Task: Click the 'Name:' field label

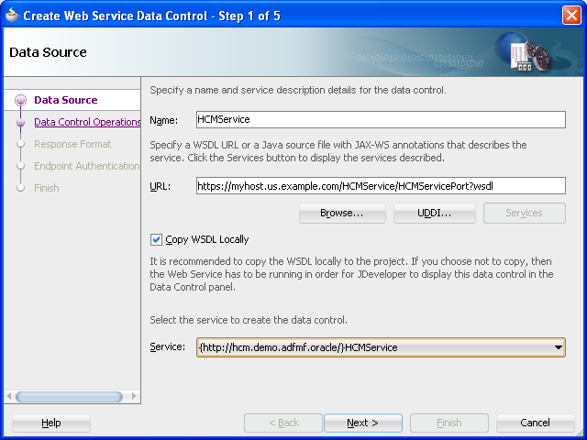Action: coord(164,120)
